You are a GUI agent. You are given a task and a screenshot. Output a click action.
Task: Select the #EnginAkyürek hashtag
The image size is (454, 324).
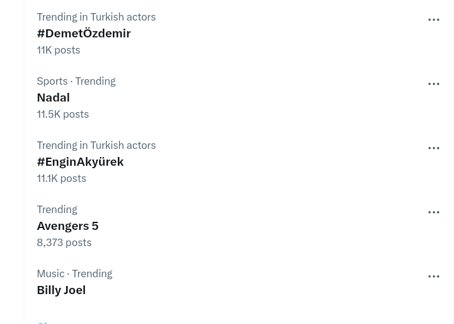[80, 161]
